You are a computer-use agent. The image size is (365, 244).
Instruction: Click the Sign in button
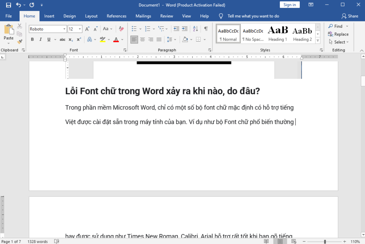289,4
